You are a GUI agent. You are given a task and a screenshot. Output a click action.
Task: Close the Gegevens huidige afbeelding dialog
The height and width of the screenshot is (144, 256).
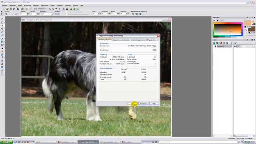click(x=158, y=36)
